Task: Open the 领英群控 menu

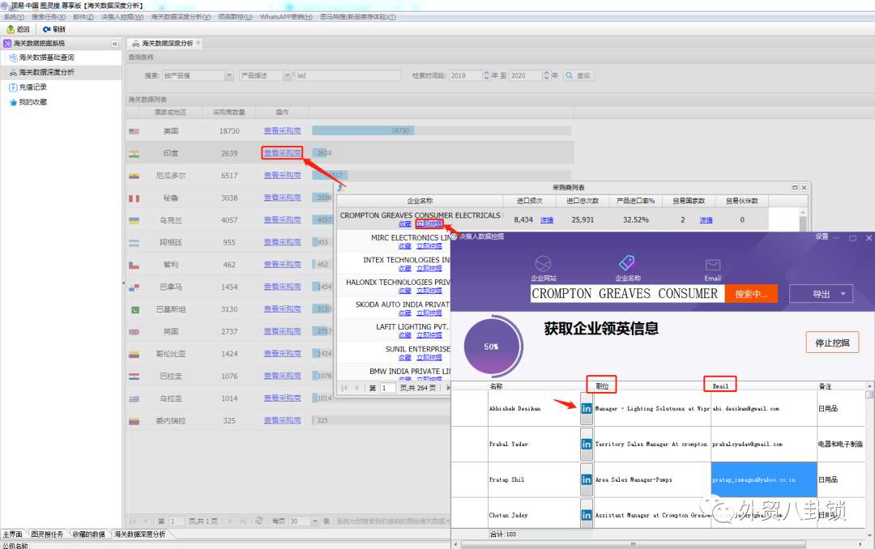Action: click(x=235, y=17)
